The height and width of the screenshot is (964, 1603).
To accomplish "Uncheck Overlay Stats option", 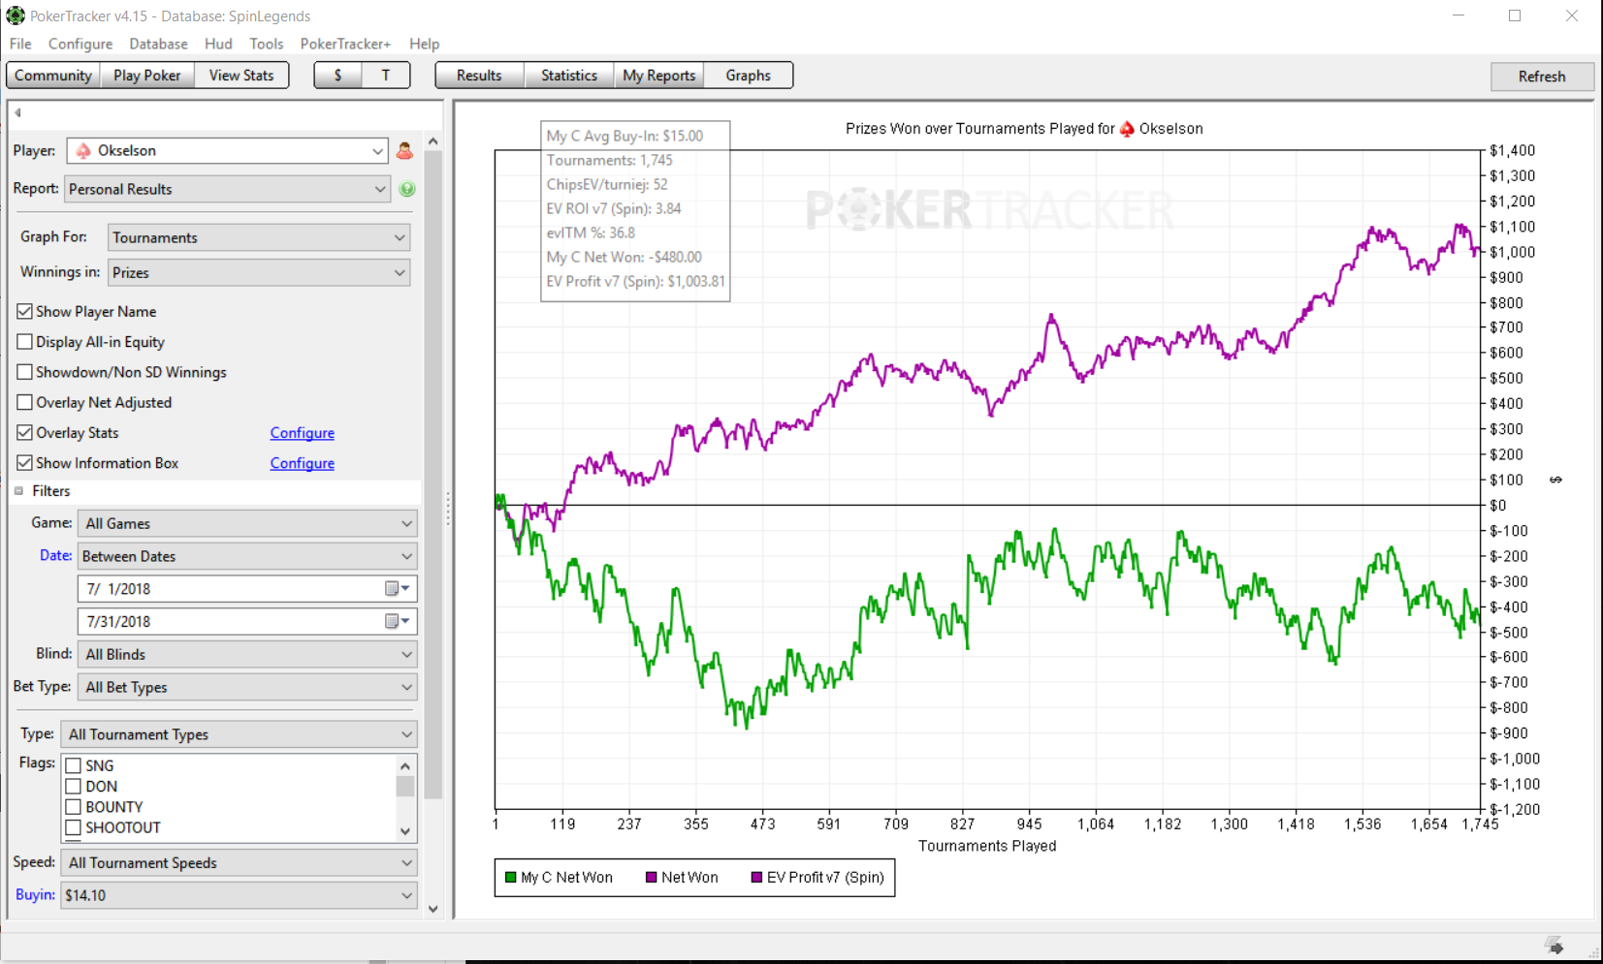I will (25, 432).
